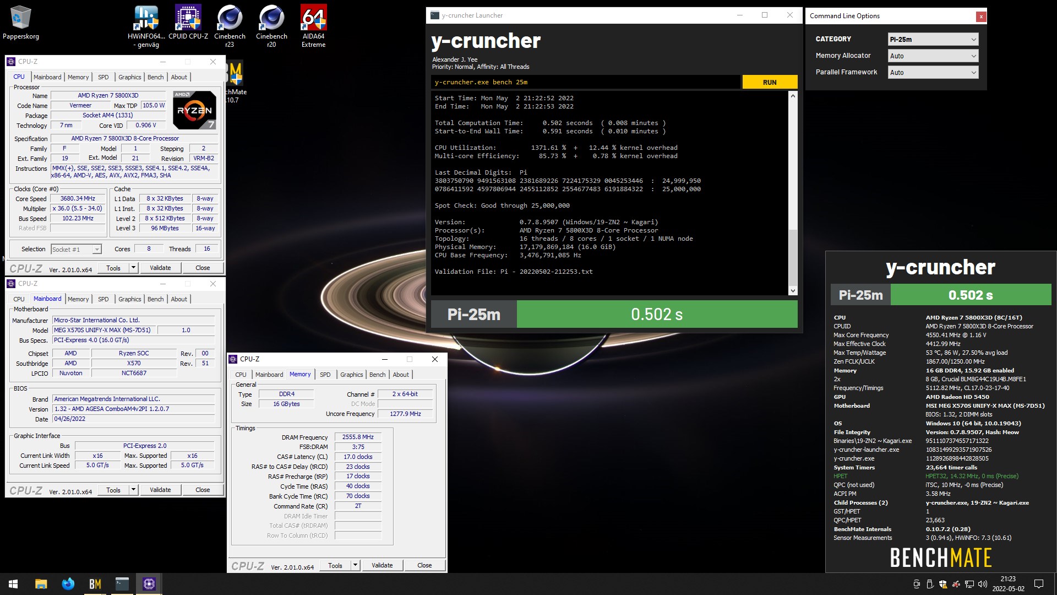
Task: Click the green 0.502 s result bar
Action: 657,314
